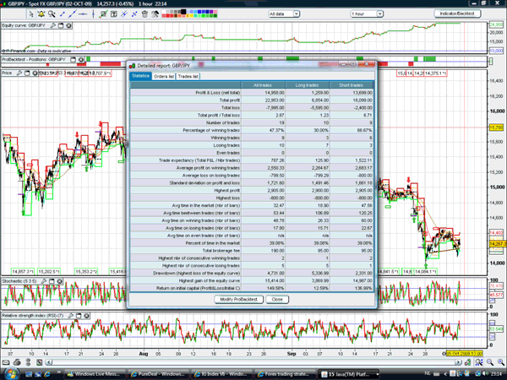Click the chart horizontal scrollbar track
Screen dimensions: 507x380
[x=253, y=362]
